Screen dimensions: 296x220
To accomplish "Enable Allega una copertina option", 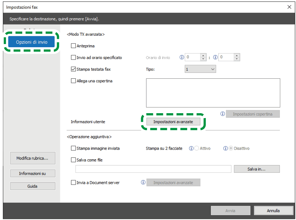I will pyautogui.click(x=73, y=81).
